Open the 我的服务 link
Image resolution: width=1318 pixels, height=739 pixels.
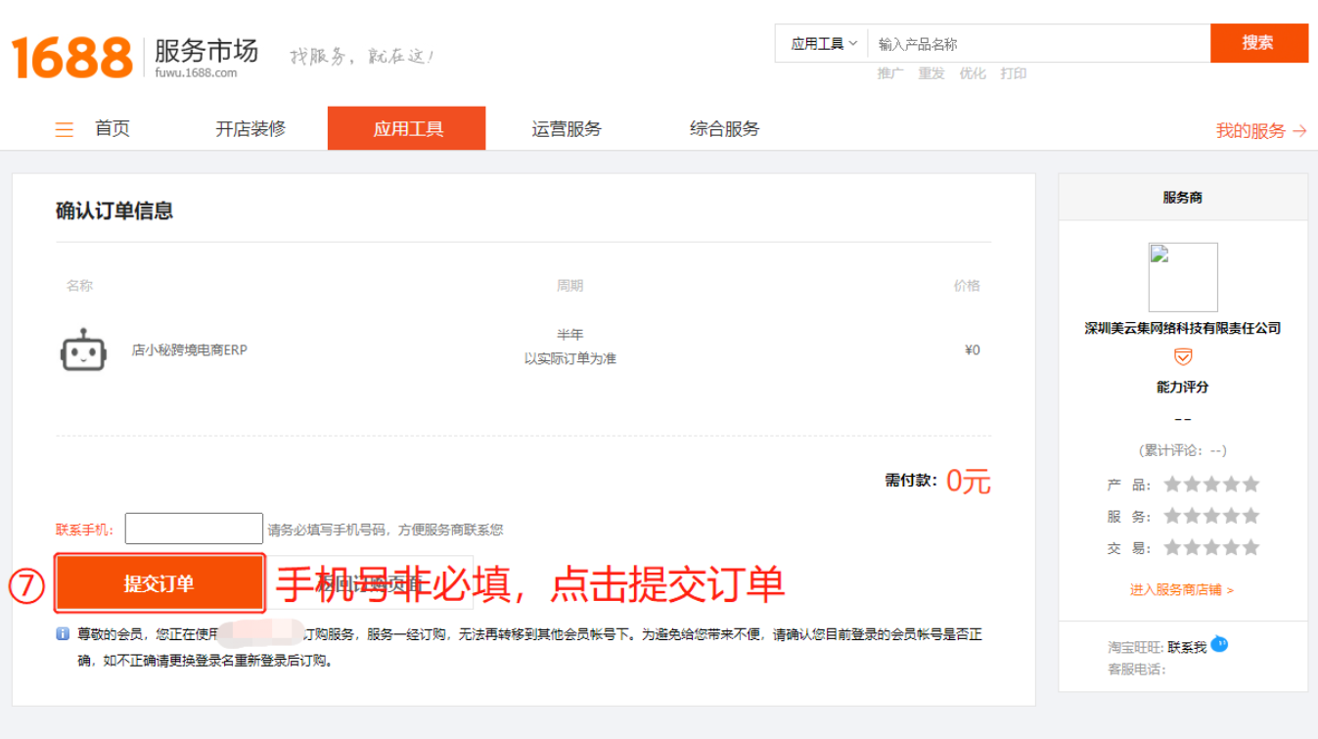(1261, 131)
